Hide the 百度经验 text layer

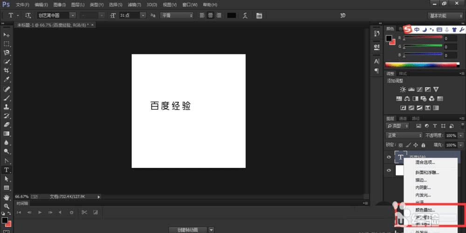point(389,157)
